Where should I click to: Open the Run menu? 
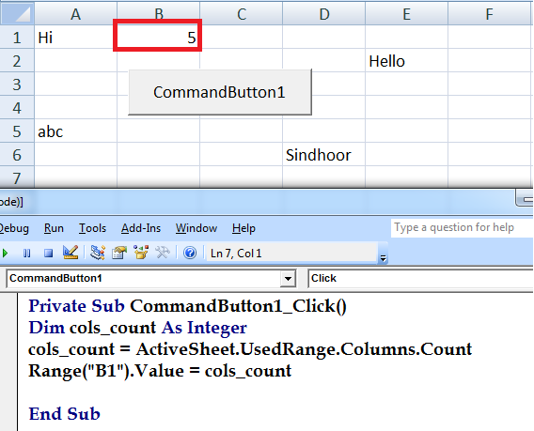(54, 228)
